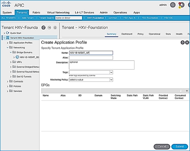Open the Monitoring Policy dropdown arrow
The height and width of the screenshot is (151, 190).
111,80
